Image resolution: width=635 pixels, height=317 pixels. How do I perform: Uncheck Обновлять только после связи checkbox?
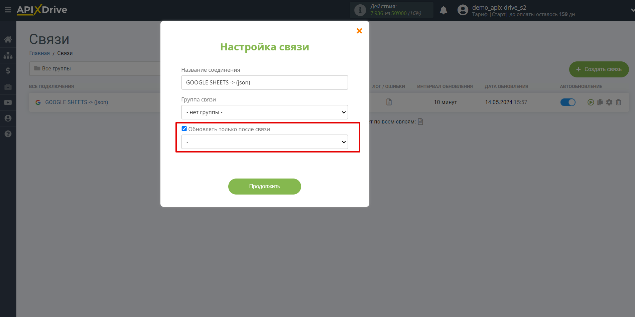click(184, 129)
